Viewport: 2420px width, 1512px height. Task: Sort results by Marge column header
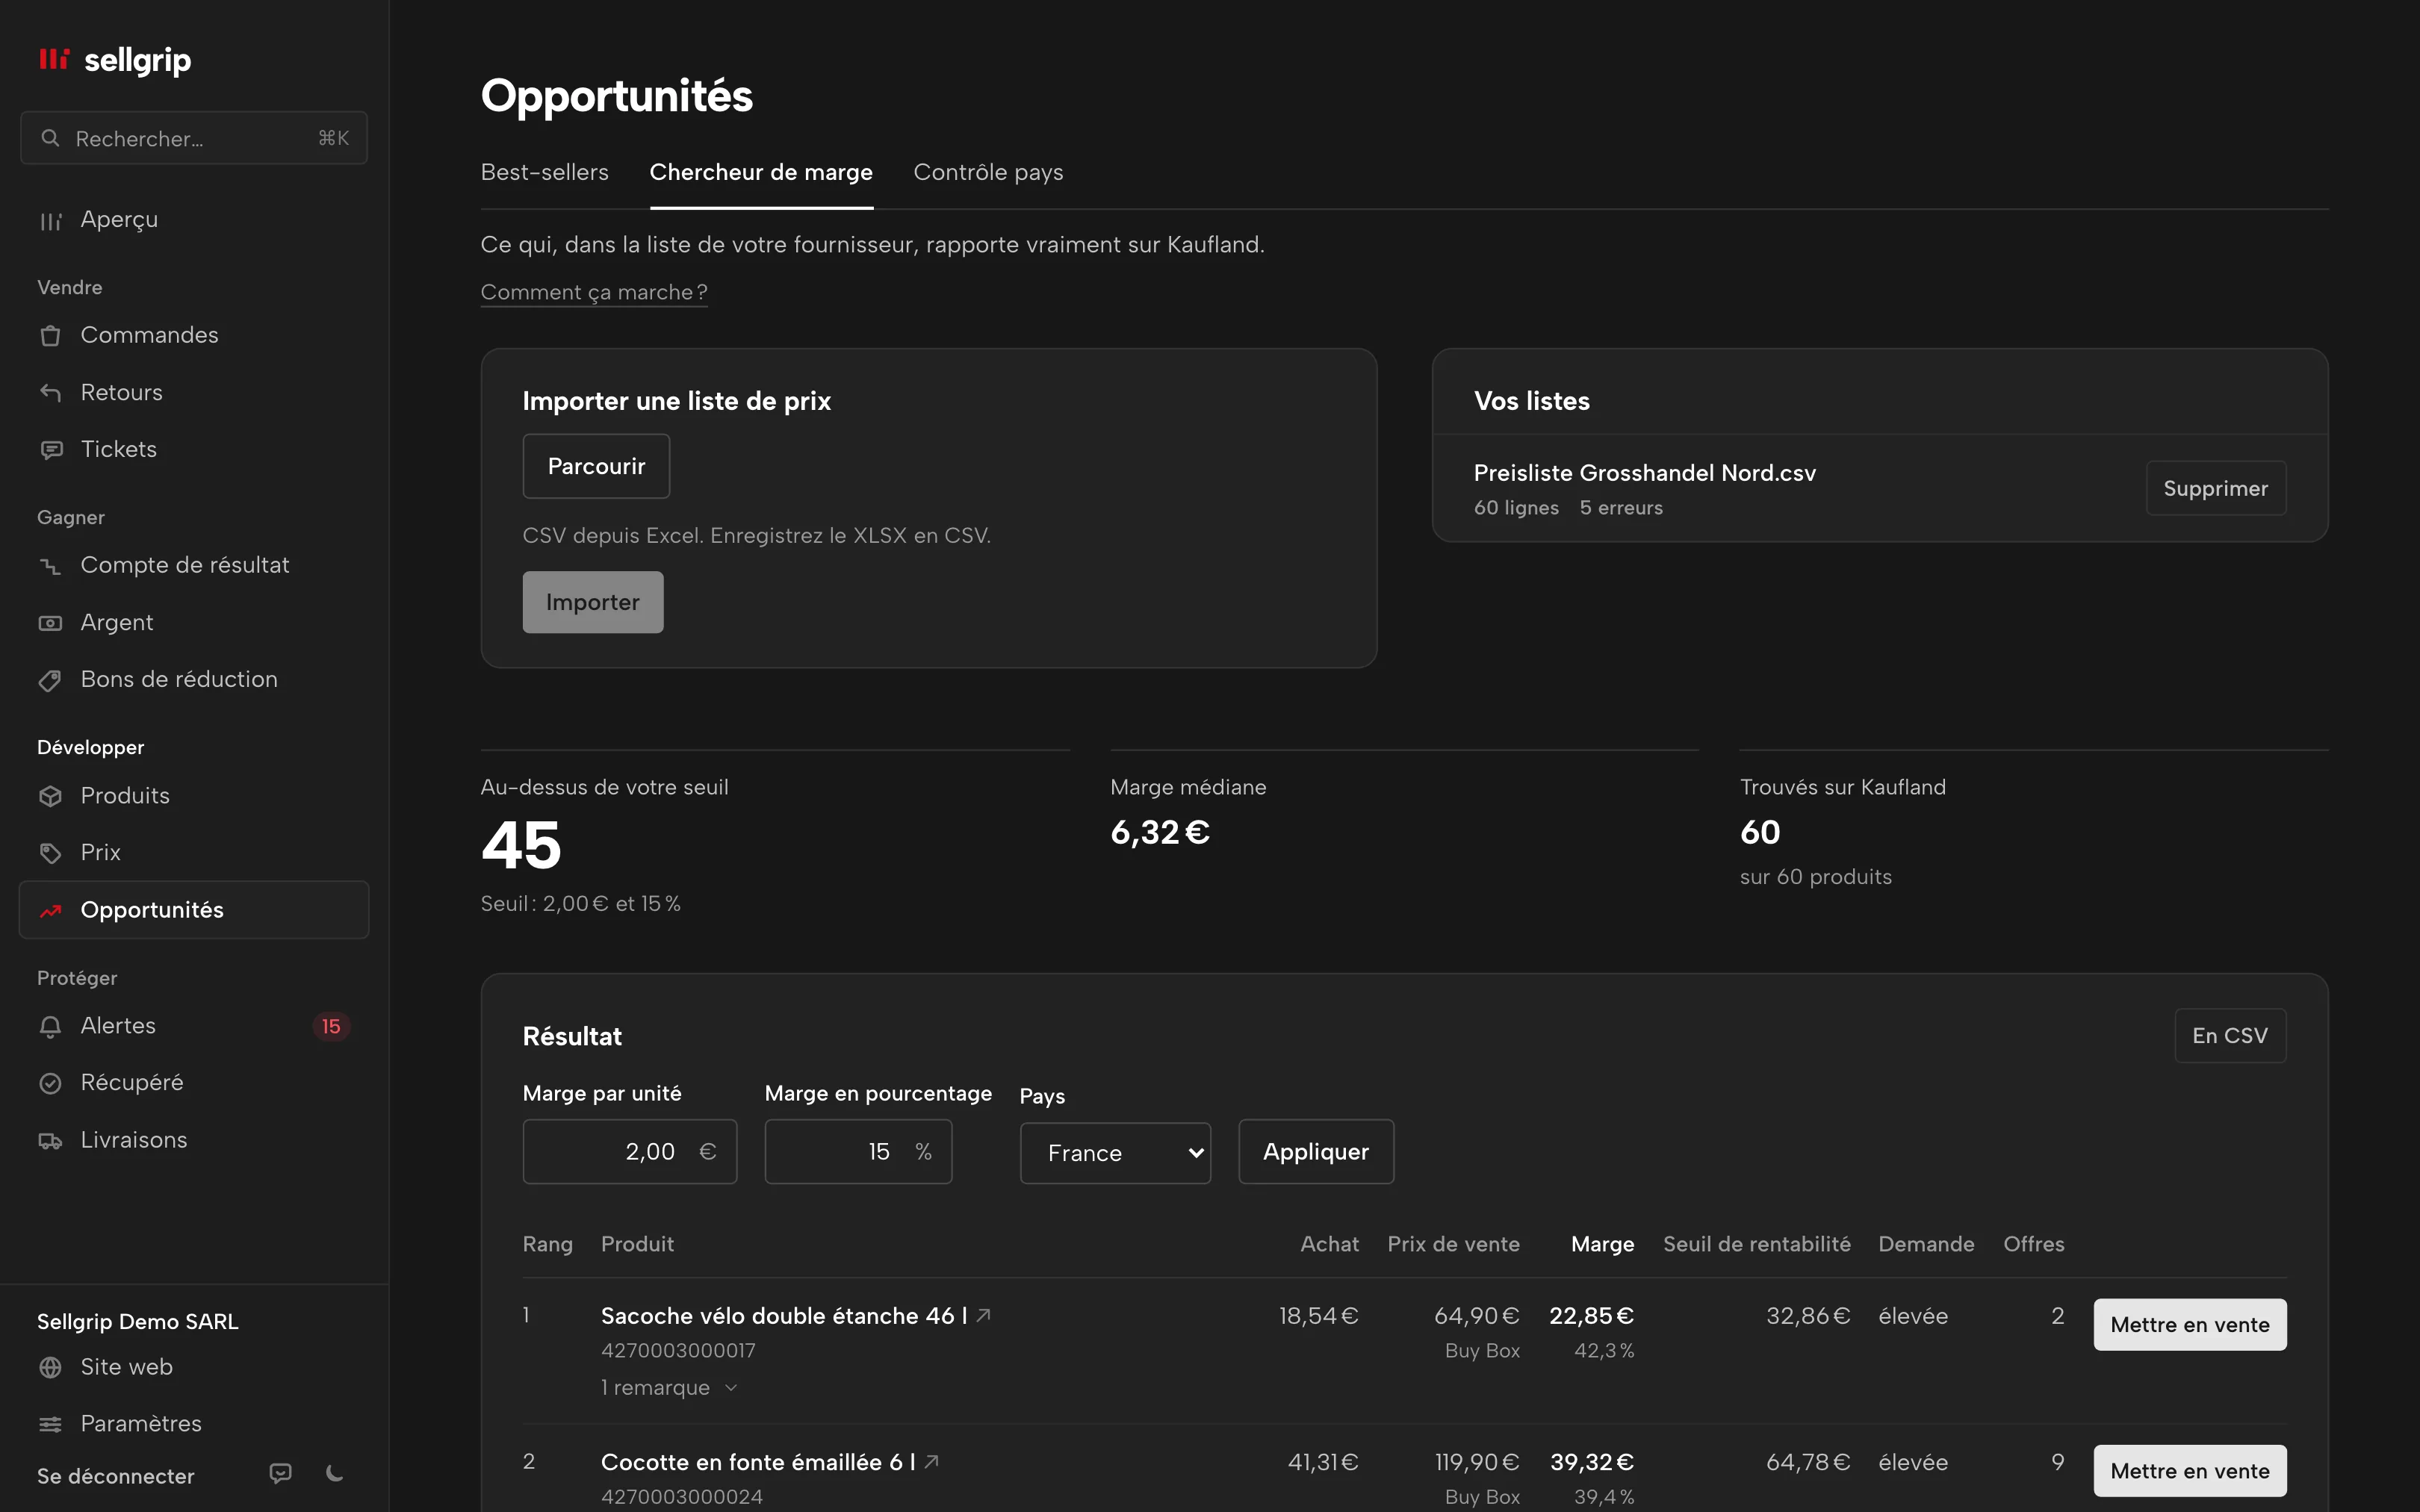pyautogui.click(x=1602, y=1243)
